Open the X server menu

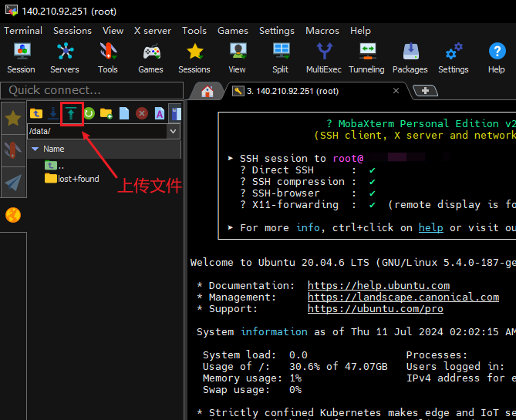(x=153, y=31)
